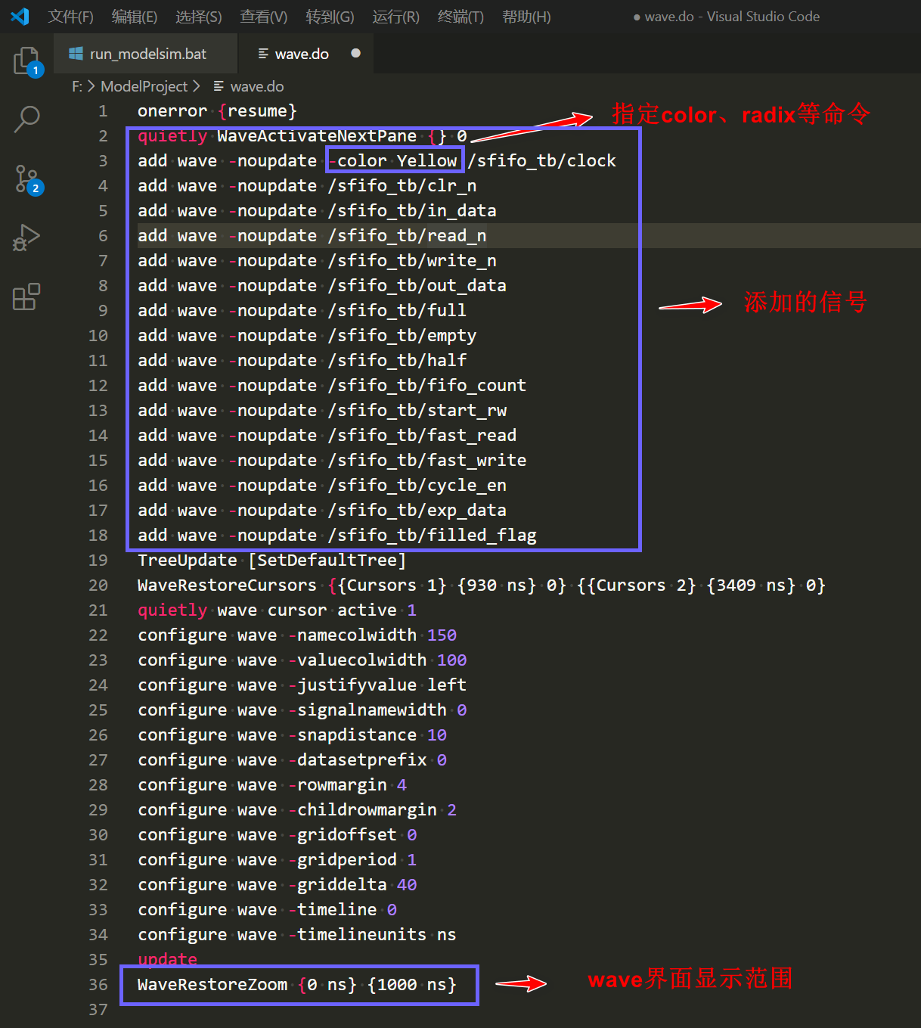Click the VS Code logo icon
The width and height of the screenshot is (921, 1028).
18,16
